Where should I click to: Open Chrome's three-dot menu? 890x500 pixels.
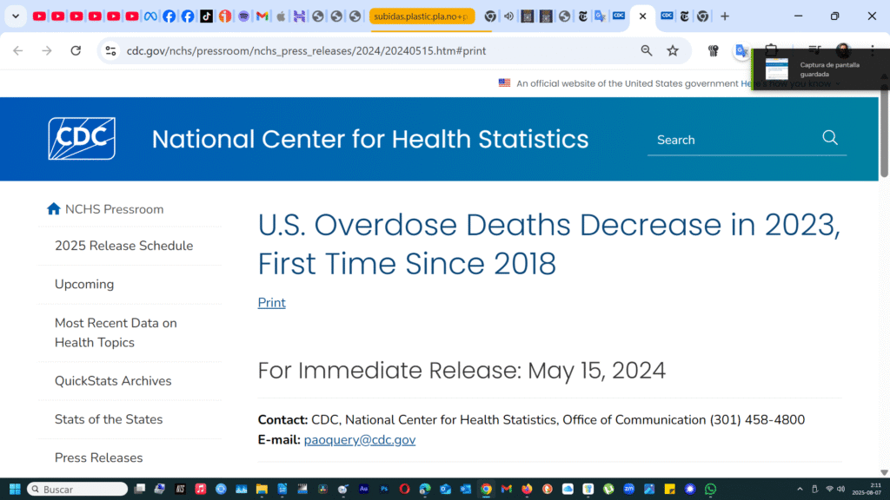[873, 51]
